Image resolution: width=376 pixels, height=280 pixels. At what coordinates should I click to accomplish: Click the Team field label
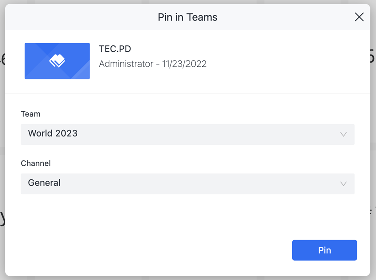[x=30, y=114]
